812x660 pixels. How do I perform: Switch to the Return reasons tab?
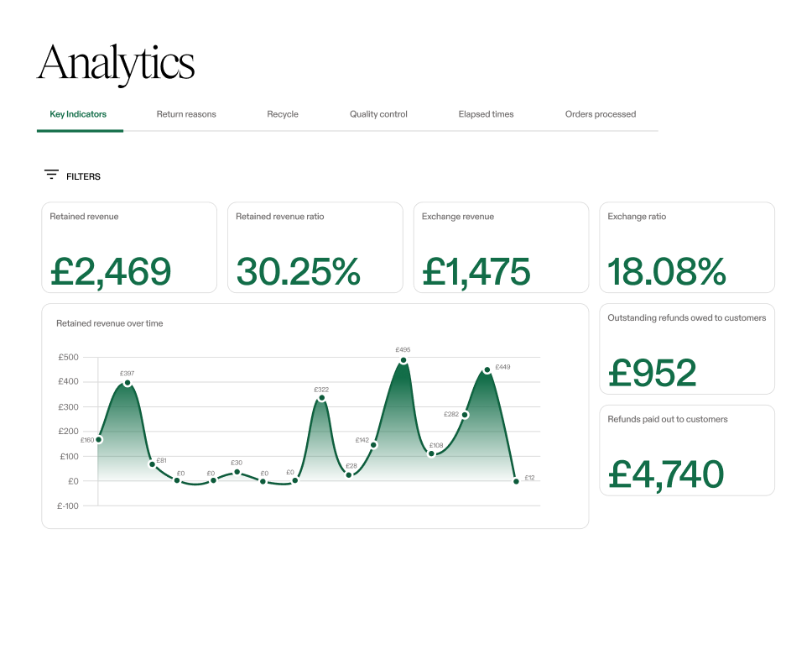click(x=186, y=114)
